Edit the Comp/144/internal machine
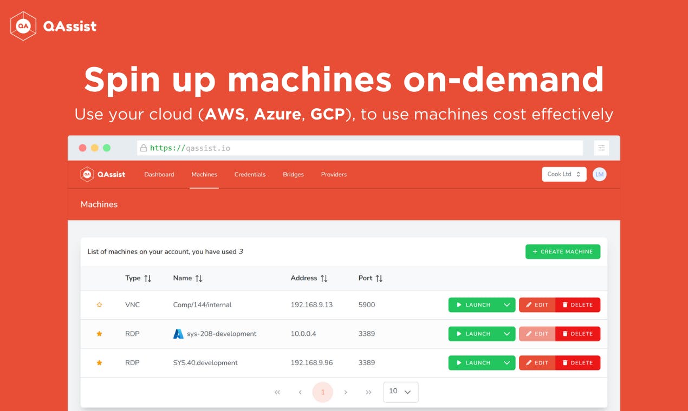The width and height of the screenshot is (688, 411). coord(537,305)
